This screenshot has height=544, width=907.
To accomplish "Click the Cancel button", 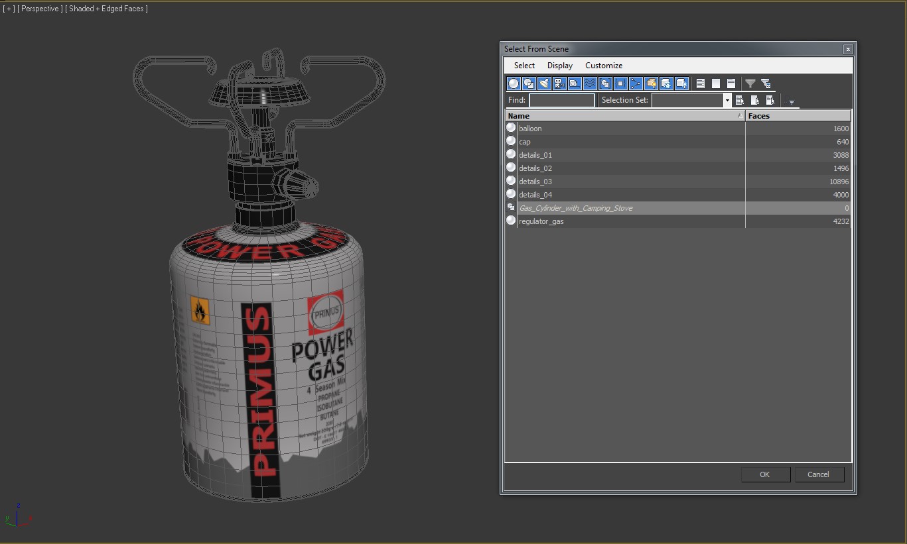I will click(818, 474).
